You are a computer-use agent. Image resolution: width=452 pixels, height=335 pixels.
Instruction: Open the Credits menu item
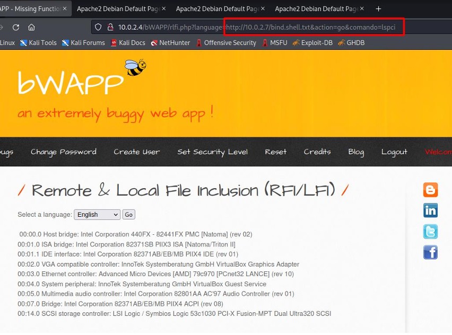point(317,152)
